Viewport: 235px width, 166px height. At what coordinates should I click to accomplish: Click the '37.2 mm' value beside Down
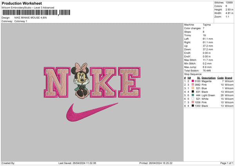(208, 49)
